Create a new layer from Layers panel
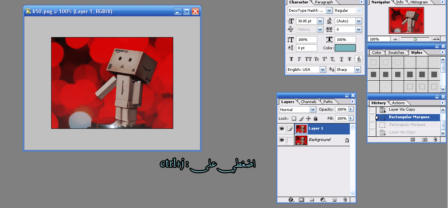 click(334, 200)
